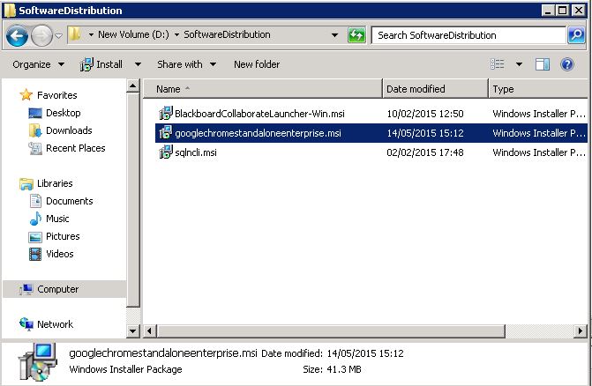Click the Downloads folder icon
592x386 pixels.
coord(35,130)
